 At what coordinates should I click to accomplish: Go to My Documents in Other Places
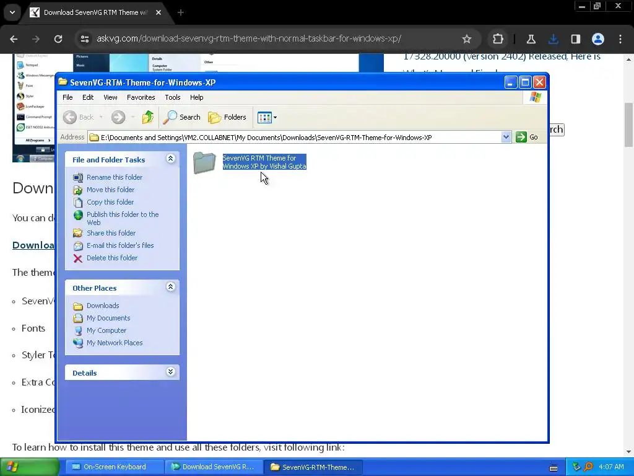108,318
